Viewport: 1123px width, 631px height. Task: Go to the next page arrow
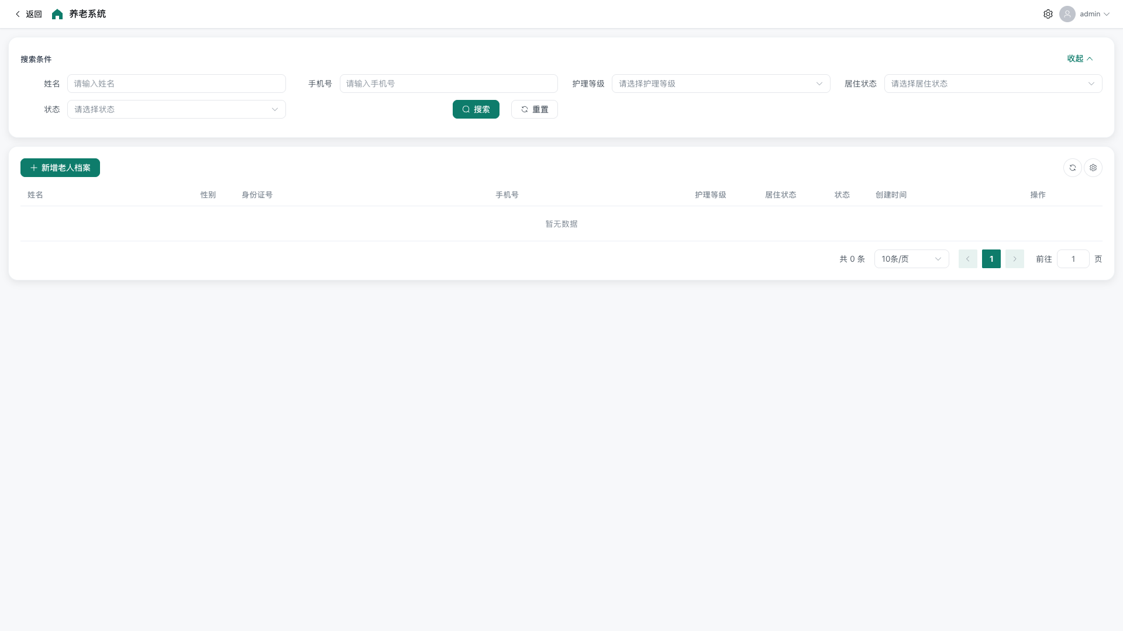1014,258
